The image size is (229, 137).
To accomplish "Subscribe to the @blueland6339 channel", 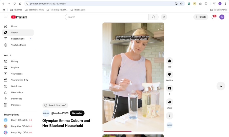I will pos(77,113).
